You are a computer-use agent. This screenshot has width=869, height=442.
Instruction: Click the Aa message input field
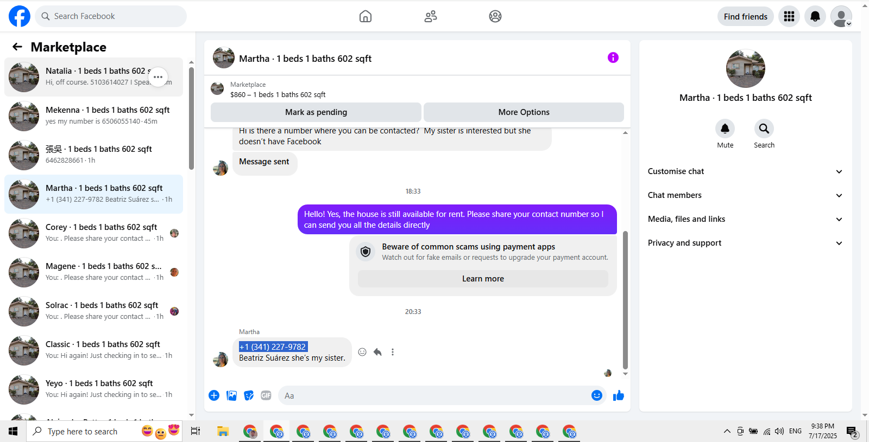coord(434,395)
